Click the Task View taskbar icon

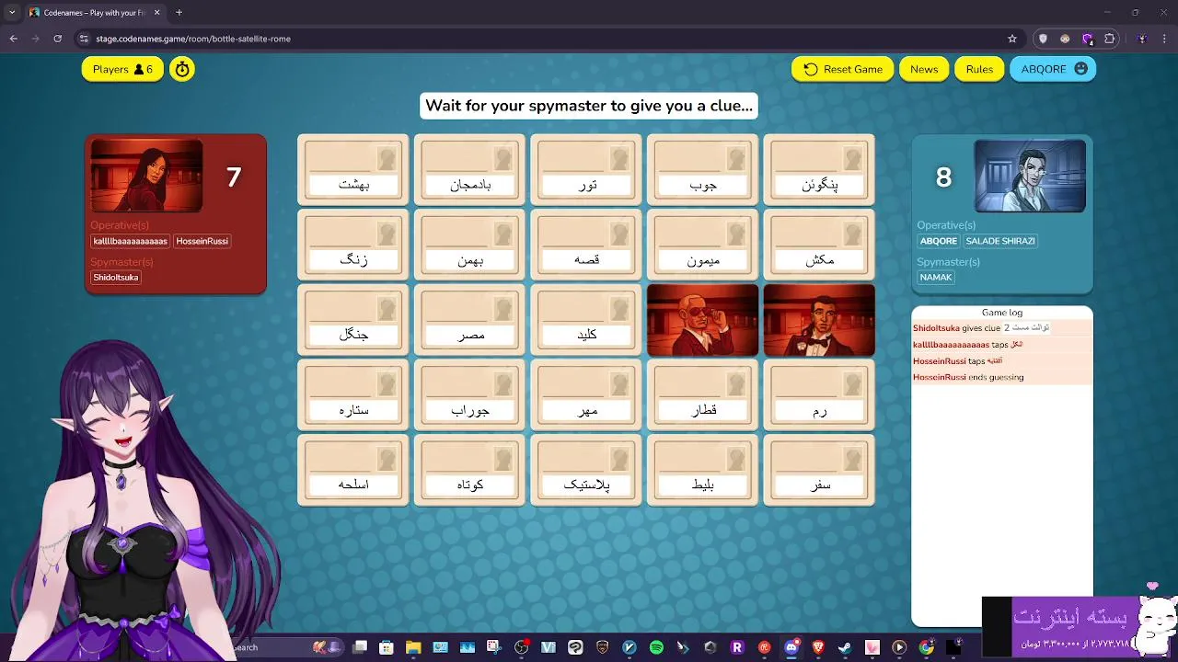coord(360,647)
